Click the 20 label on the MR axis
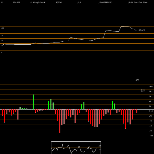Screen dimensions: 154x154 coord(150,106)
